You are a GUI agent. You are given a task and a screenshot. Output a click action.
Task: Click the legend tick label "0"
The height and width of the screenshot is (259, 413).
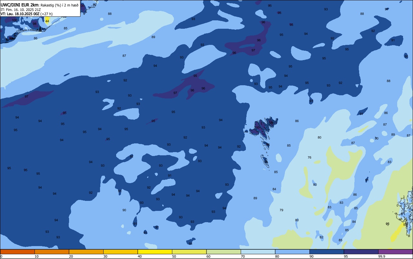[1, 256]
